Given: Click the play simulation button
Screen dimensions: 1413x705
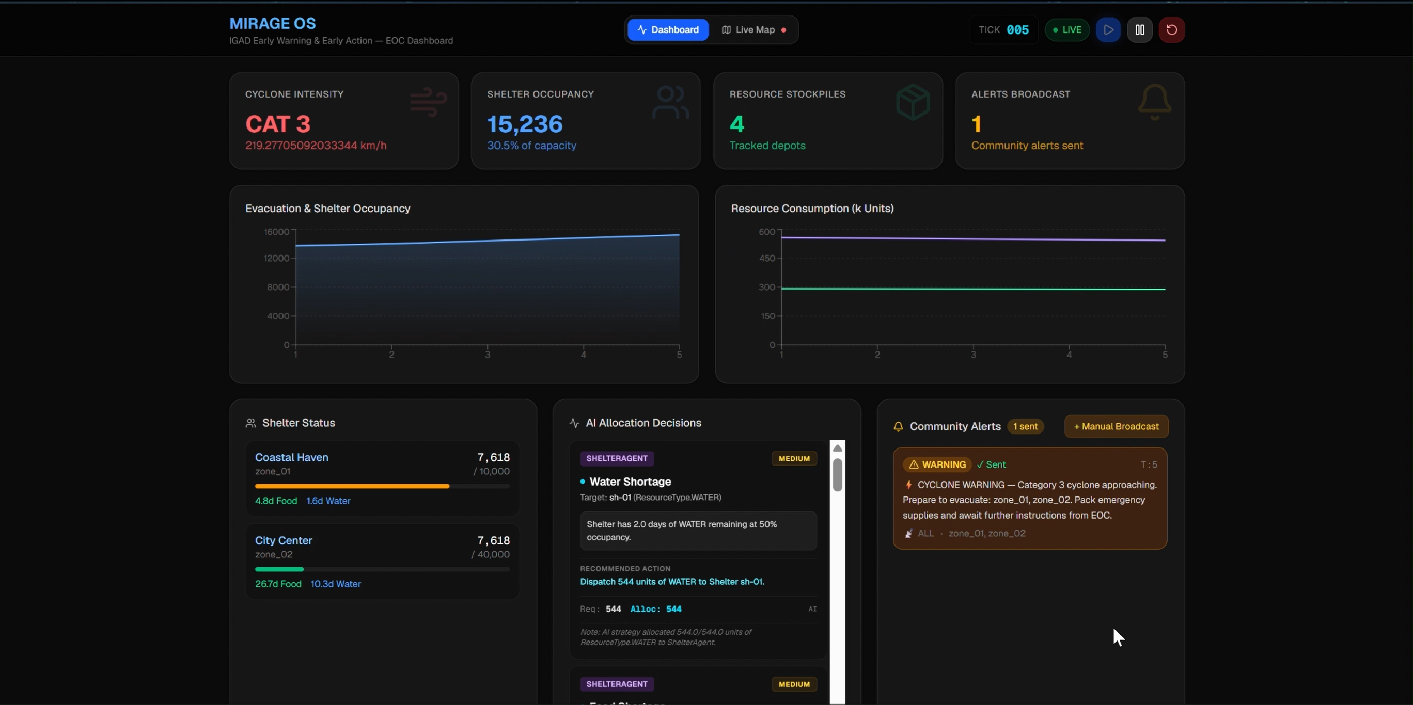Looking at the screenshot, I should (x=1108, y=29).
